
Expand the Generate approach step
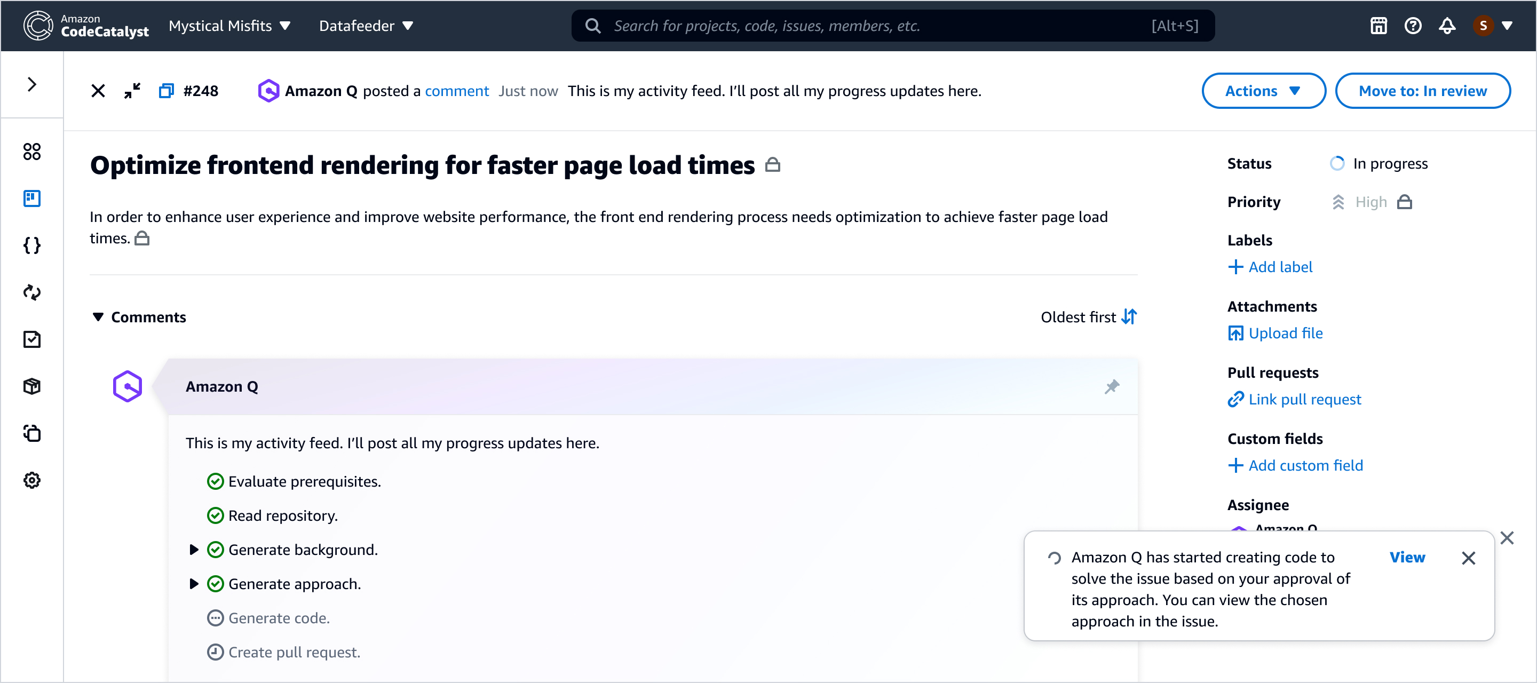[194, 583]
